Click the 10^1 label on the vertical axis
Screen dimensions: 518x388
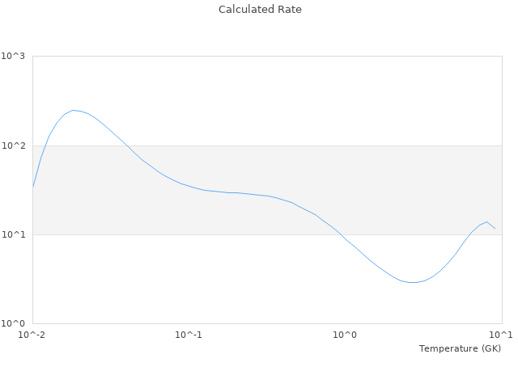pyautogui.click(x=13, y=234)
